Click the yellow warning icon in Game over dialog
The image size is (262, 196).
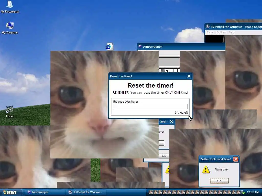(x=206, y=170)
